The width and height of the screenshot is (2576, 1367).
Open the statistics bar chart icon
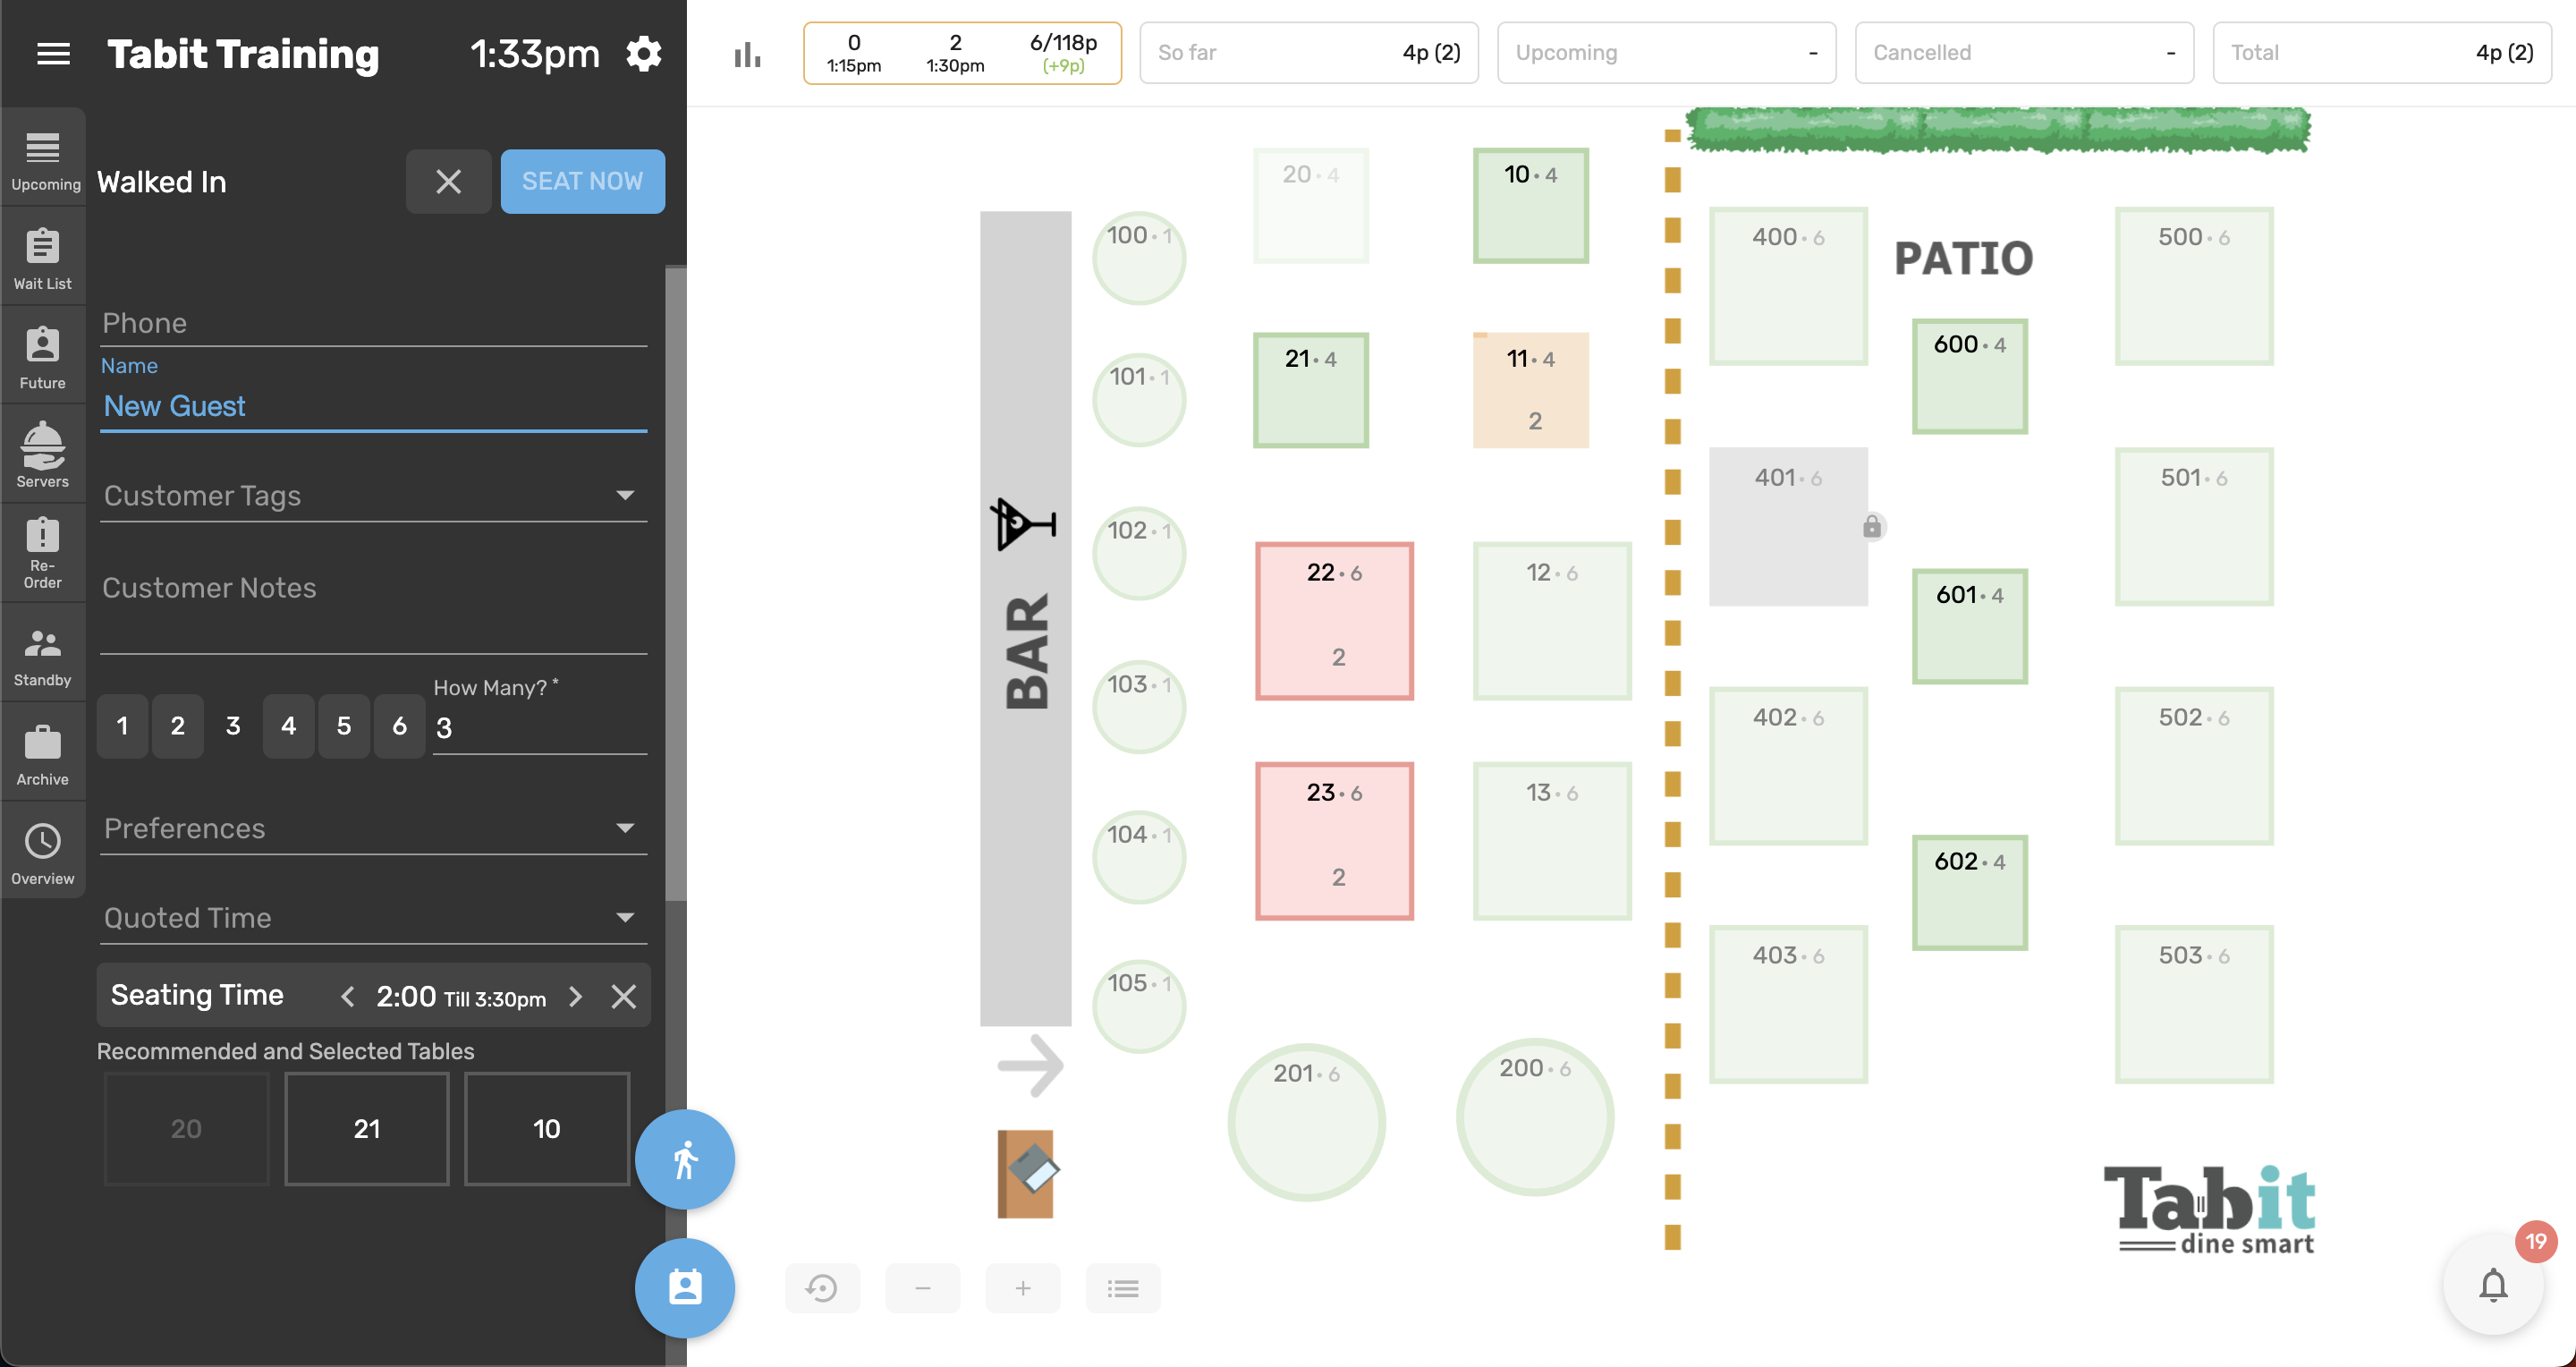point(747,54)
